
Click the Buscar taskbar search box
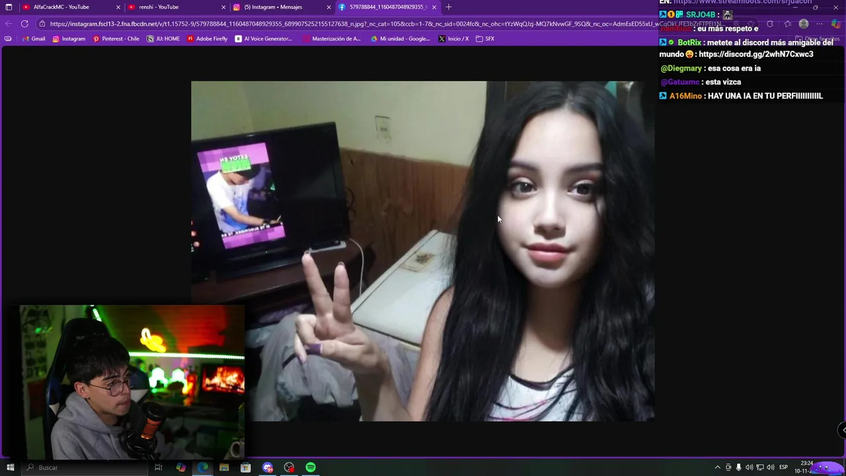[85, 467]
